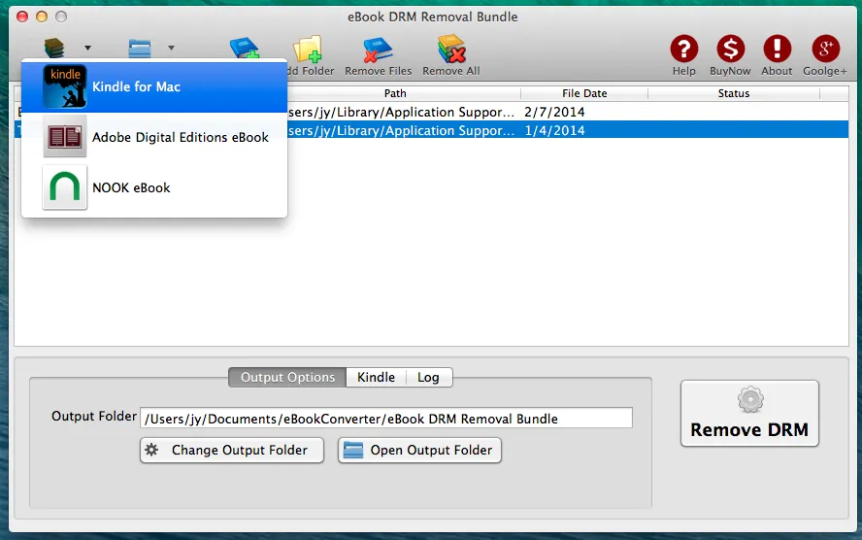Select NOOK eBook menu item
Screen dimensions: 862x540
pyautogui.click(x=154, y=187)
